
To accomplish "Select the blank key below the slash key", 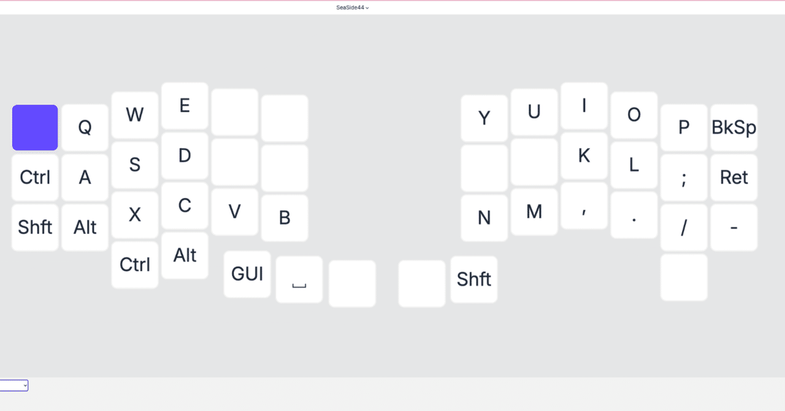I will (684, 277).
